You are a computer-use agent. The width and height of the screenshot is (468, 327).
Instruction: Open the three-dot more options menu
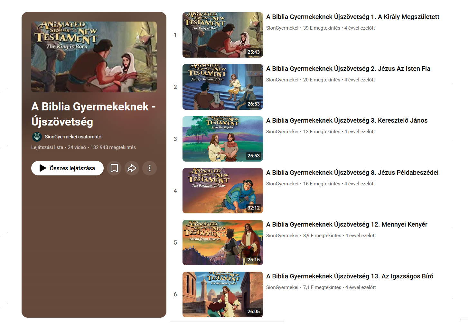(149, 168)
